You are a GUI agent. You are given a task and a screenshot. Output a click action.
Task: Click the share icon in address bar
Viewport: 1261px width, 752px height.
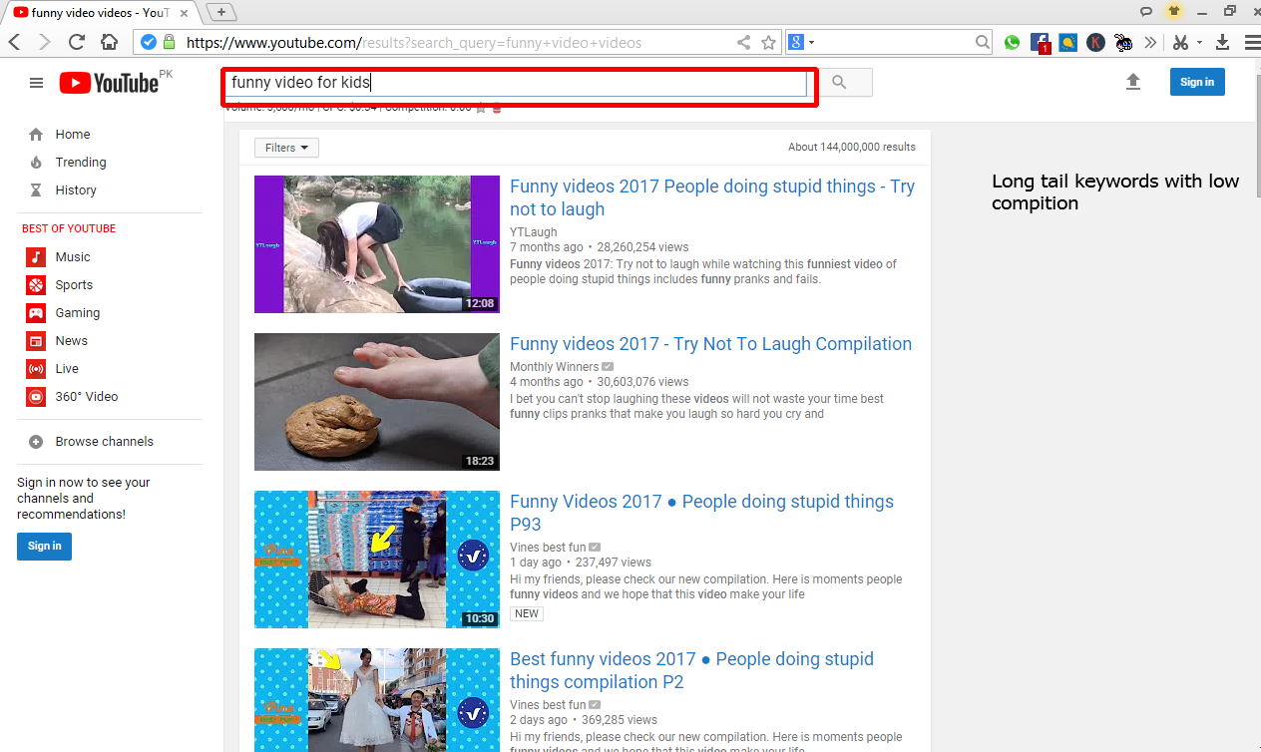(743, 42)
